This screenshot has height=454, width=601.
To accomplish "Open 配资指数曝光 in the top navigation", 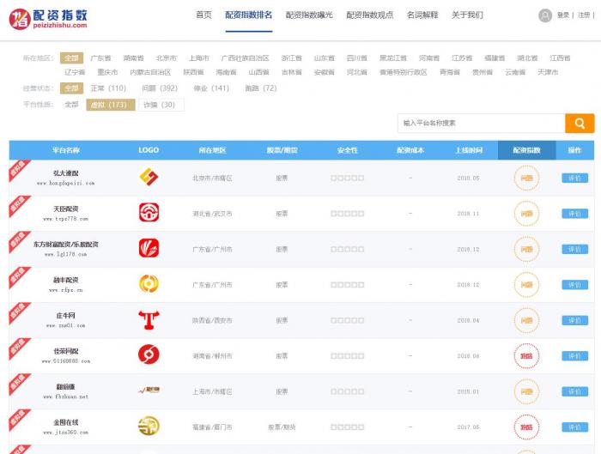I will (x=309, y=15).
